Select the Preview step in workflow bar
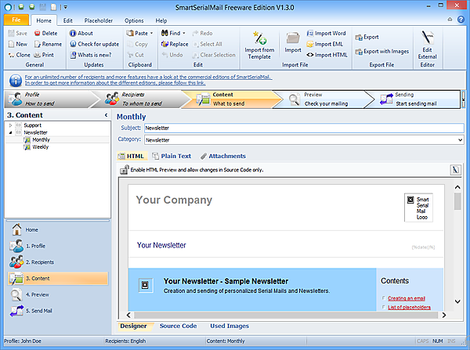 pos(319,99)
